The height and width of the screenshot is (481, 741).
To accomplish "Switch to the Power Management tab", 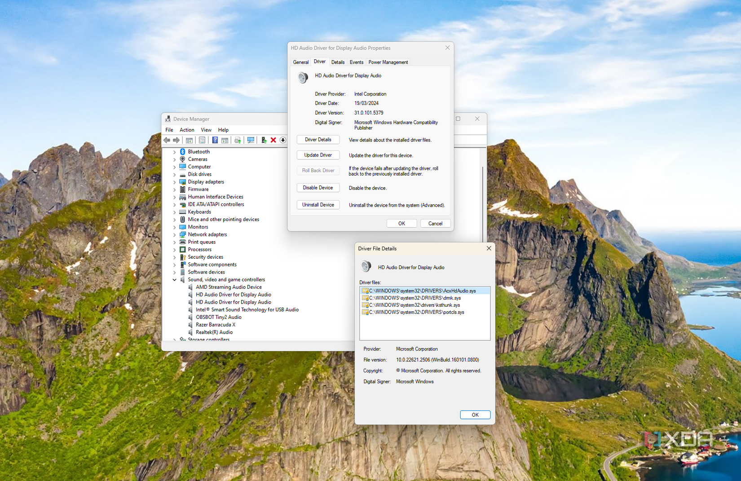I will point(388,62).
